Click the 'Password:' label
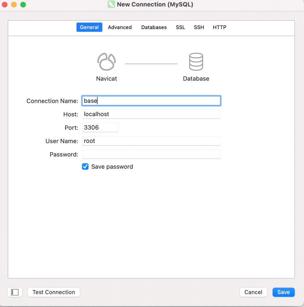This screenshot has height=307, width=304. tap(64, 154)
